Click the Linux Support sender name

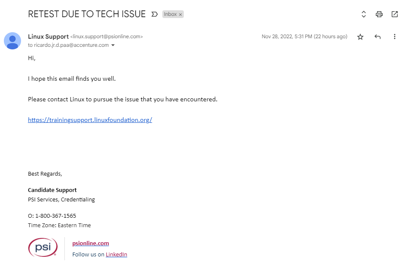(x=49, y=37)
